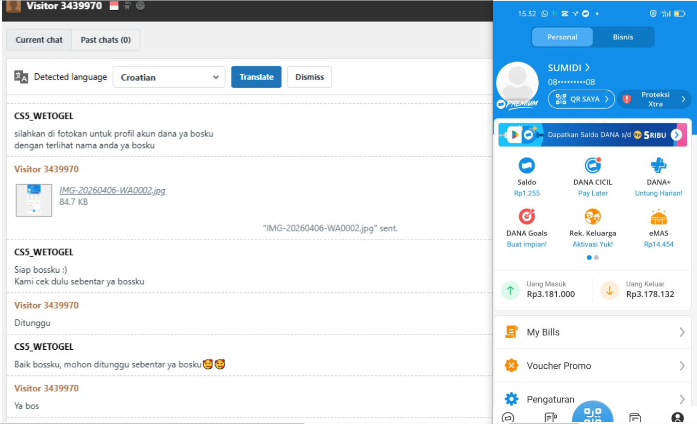
Task: Tap the Buat impian! text
Action: coord(527,244)
